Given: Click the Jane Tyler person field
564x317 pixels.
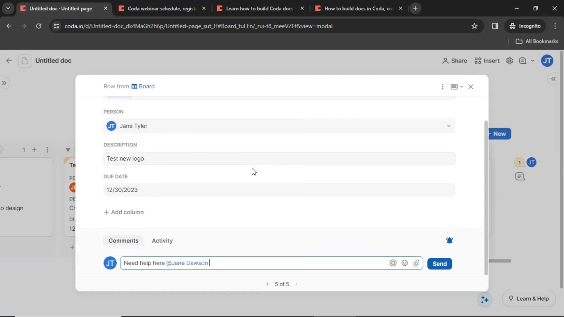Looking at the screenshot, I should (x=278, y=126).
